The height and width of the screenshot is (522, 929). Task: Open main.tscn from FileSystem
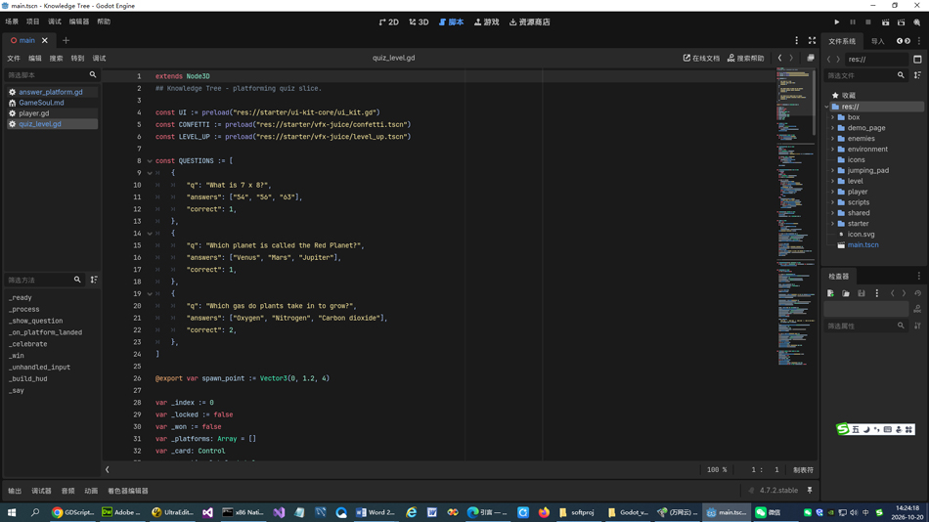863,244
